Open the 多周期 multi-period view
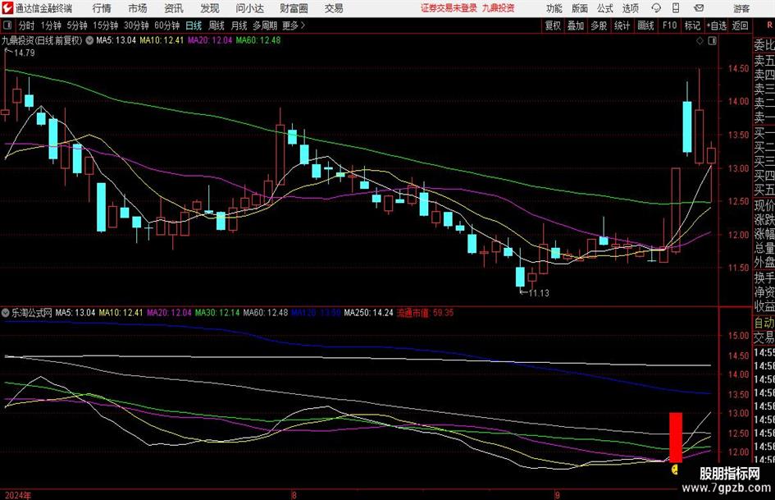 click(265, 25)
